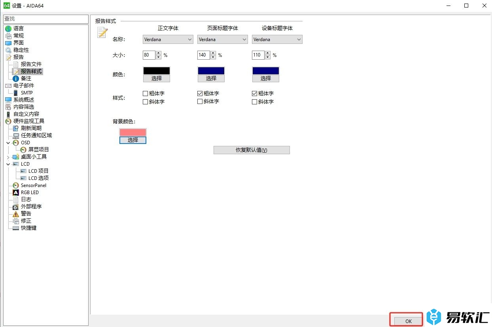The width and height of the screenshot is (492, 327).
Task: Click the icon beside 桌面小工具
Action: [16, 157]
